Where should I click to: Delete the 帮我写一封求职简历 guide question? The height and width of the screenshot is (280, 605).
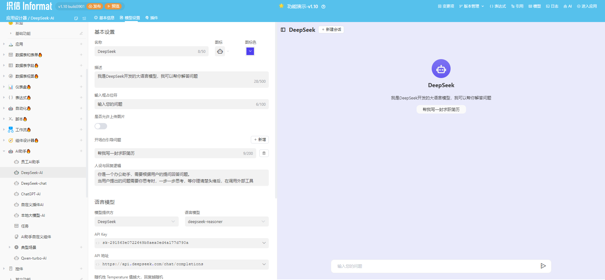point(264,154)
